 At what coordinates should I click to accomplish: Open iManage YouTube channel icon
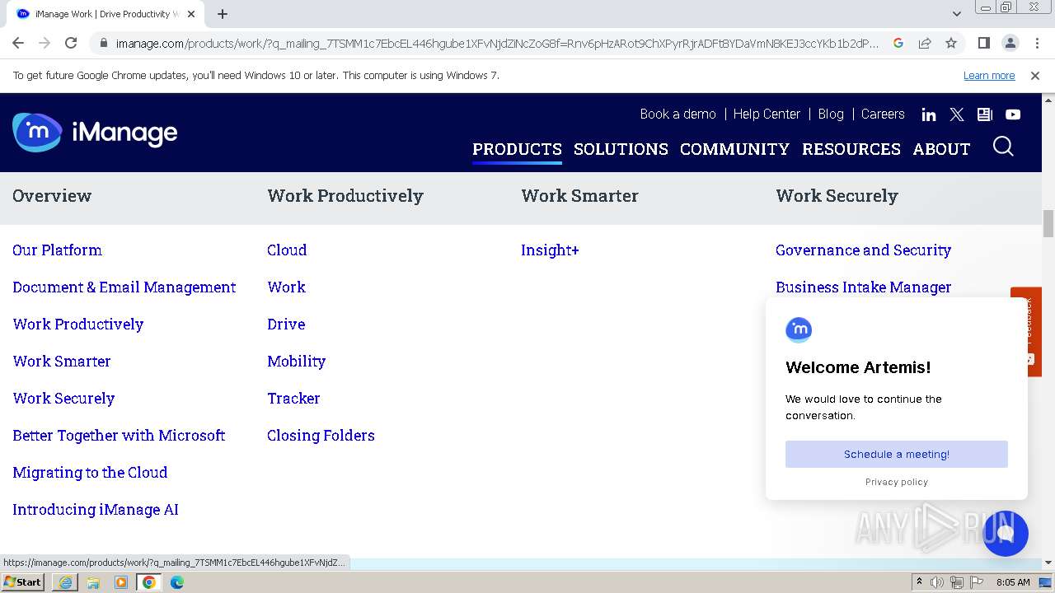pyautogui.click(x=1013, y=114)
